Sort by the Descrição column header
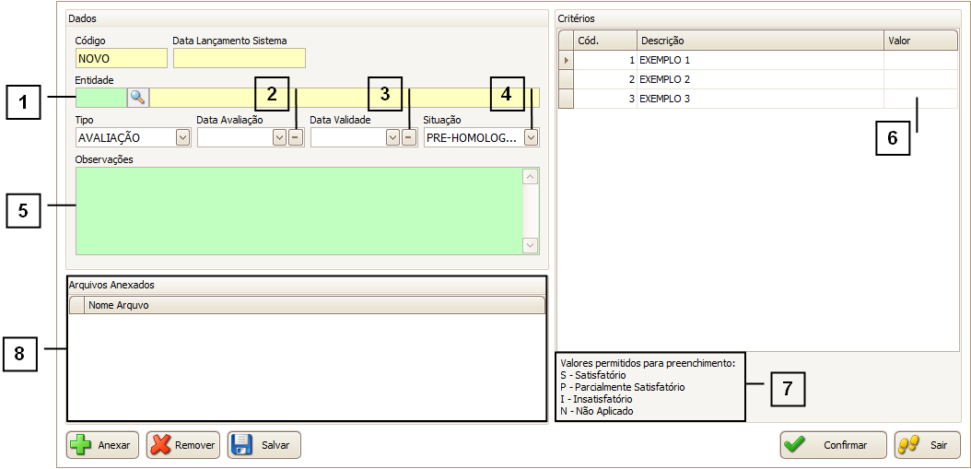The width and height of the screenshot is (971, 469). click(760, 41)
